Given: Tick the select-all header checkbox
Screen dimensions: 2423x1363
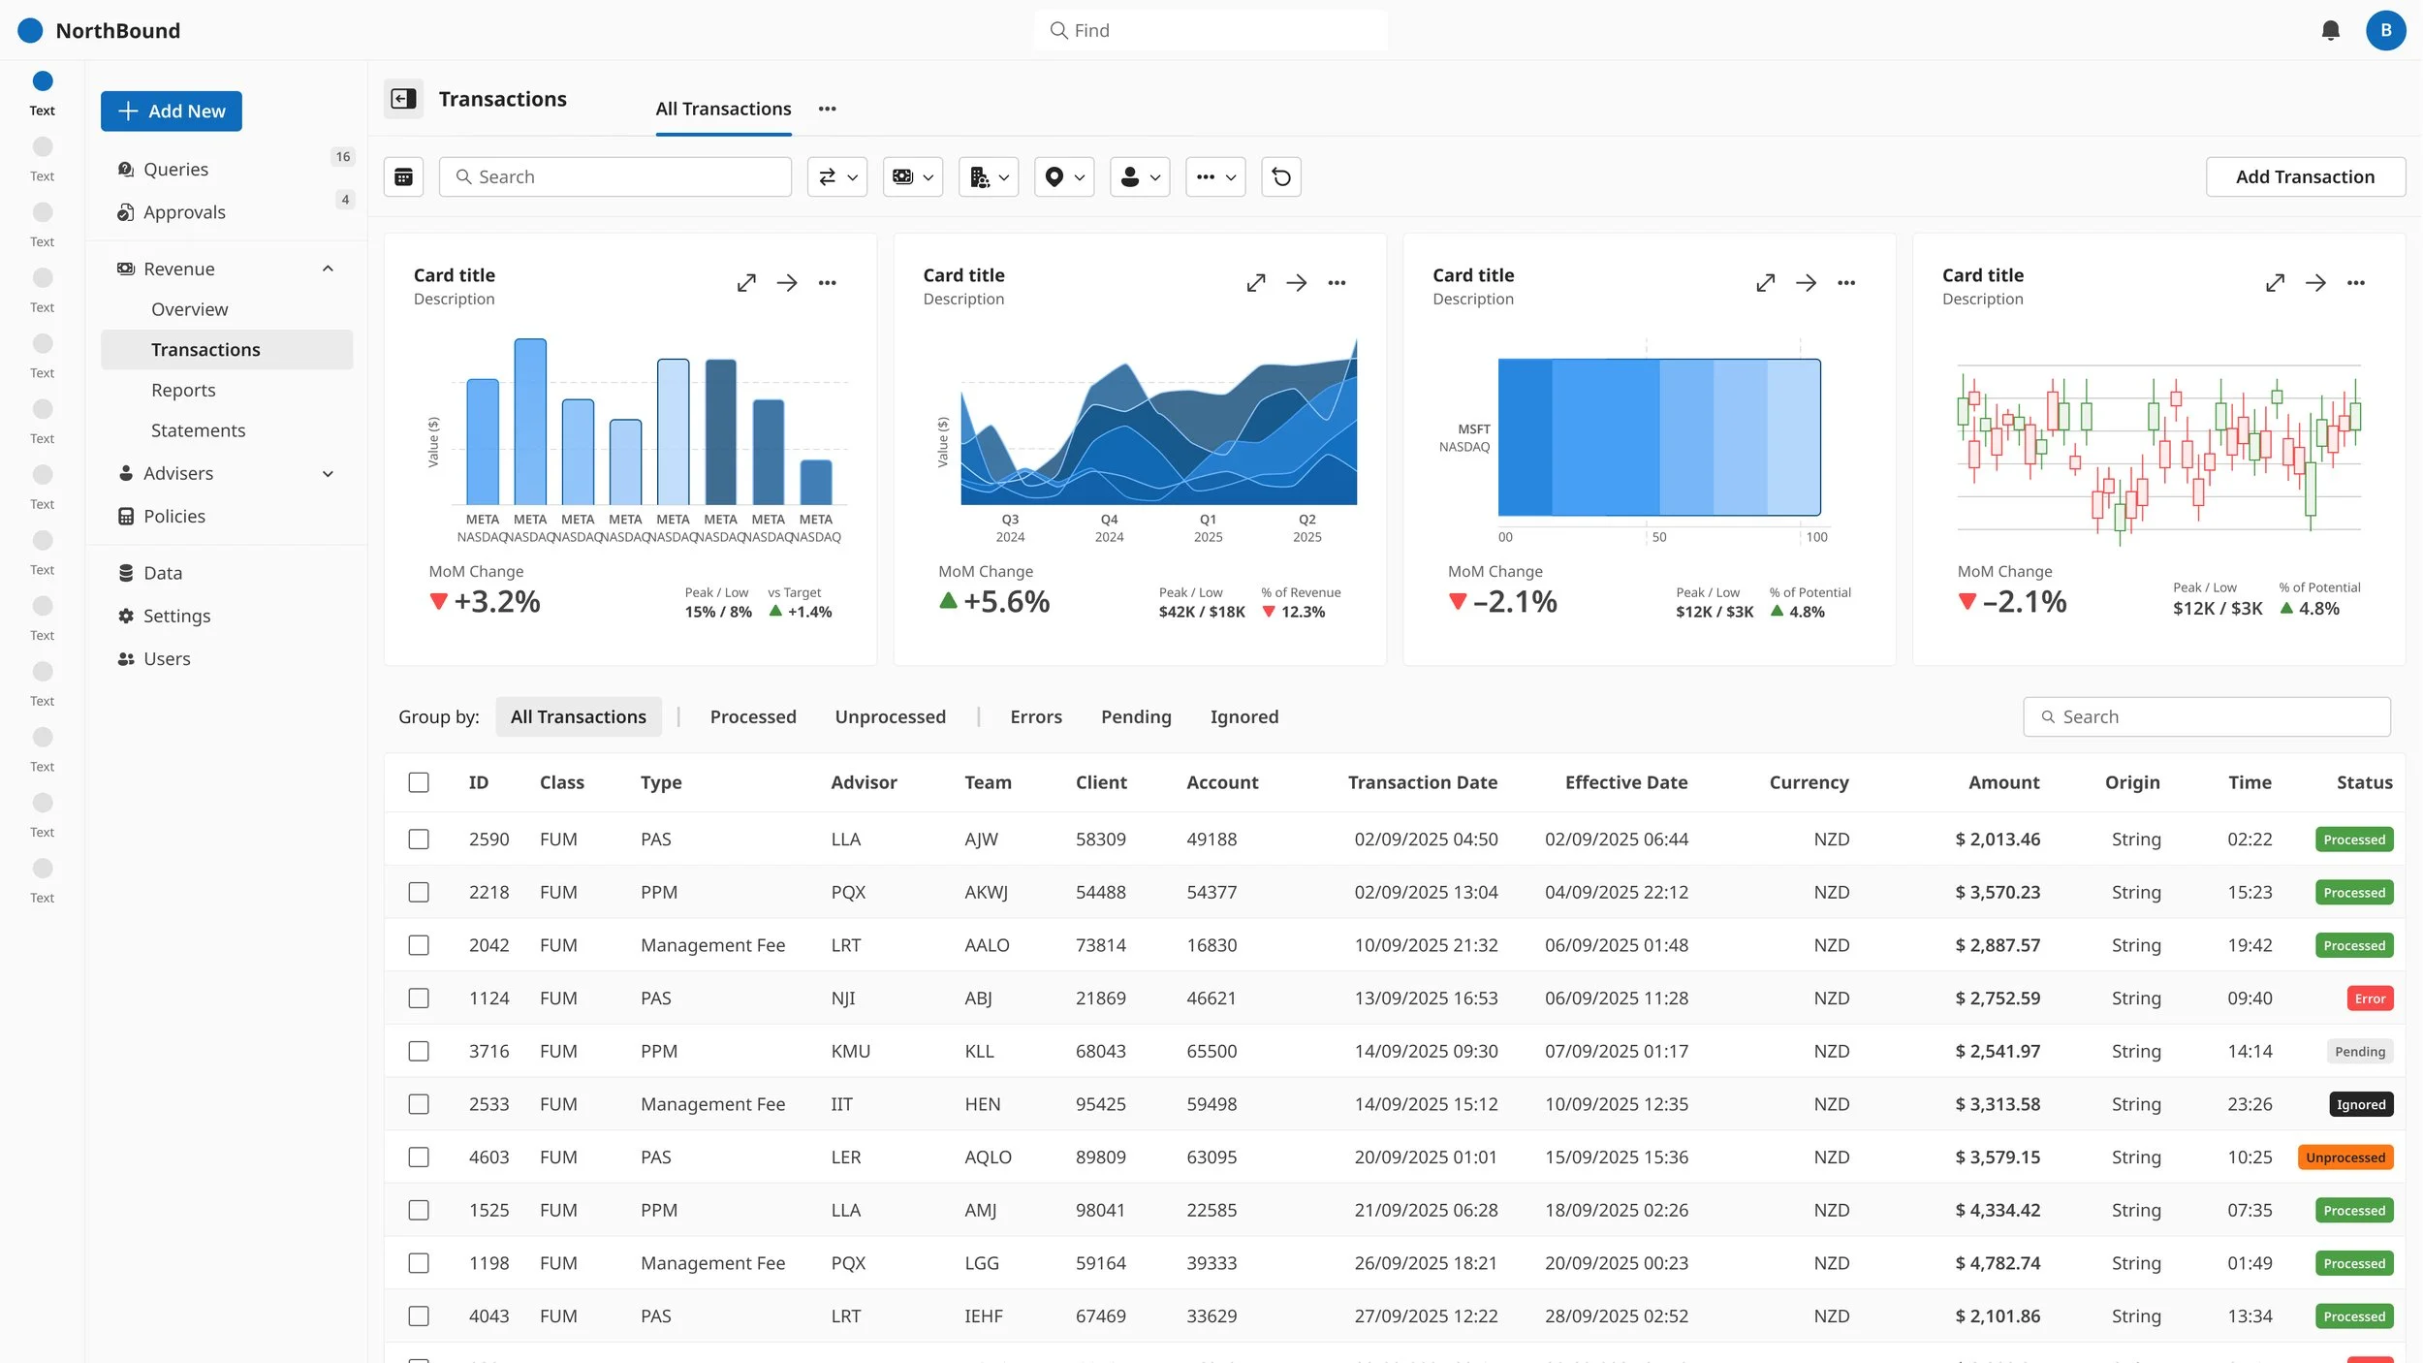Looking at the screenshot, I should [419, 782].
